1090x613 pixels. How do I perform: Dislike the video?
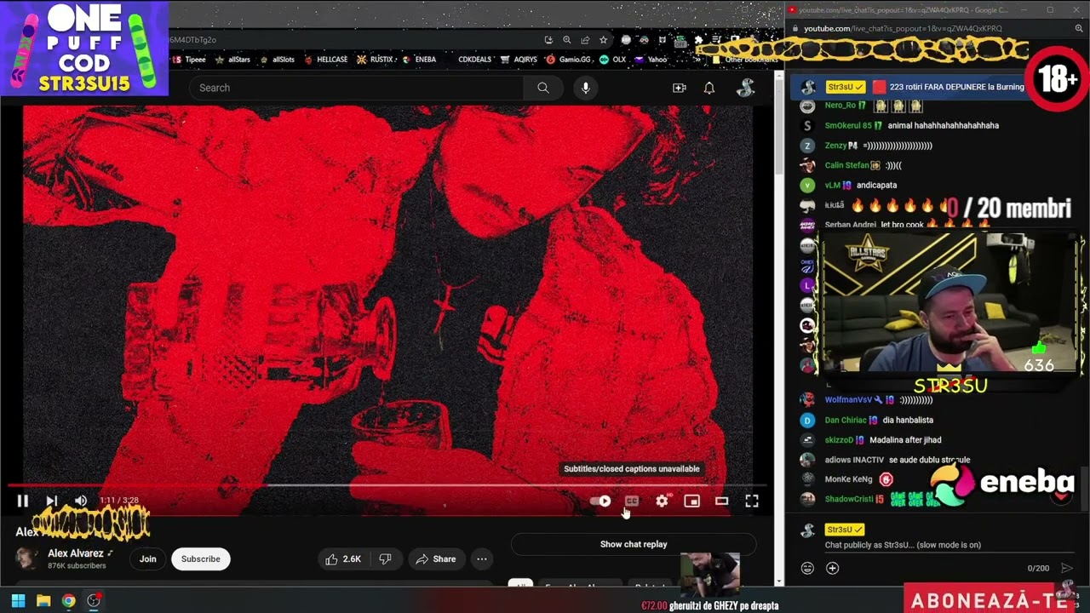coord(385,559)
